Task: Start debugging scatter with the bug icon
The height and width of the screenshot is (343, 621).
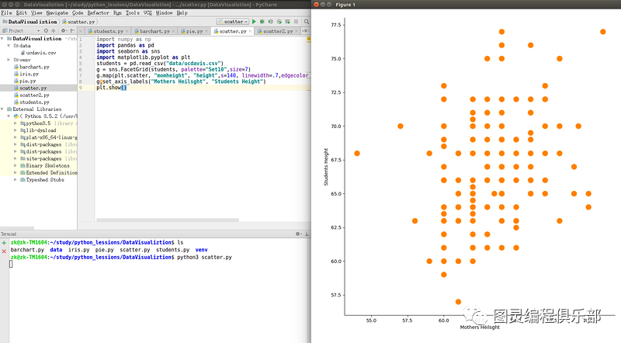Action: point(262,22)
